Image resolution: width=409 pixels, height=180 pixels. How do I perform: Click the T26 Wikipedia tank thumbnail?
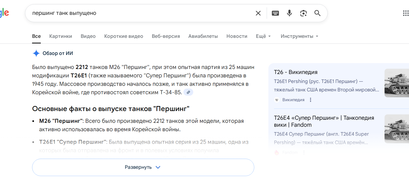point(397,83)
